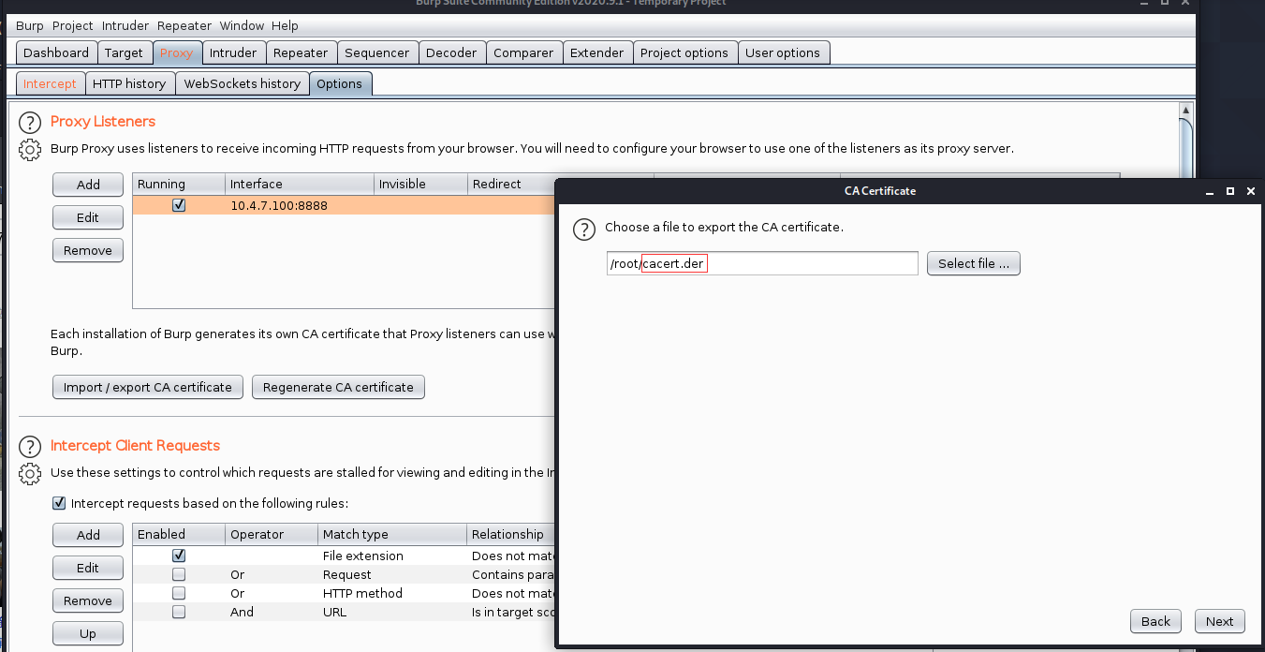This screenshot has height=652, width=1265.
Task: Select the Options sub-tab
Action: tap(339, 83)
